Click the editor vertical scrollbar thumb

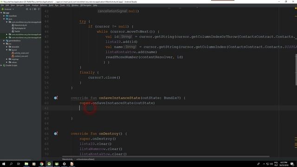click(x=296, y=70)
